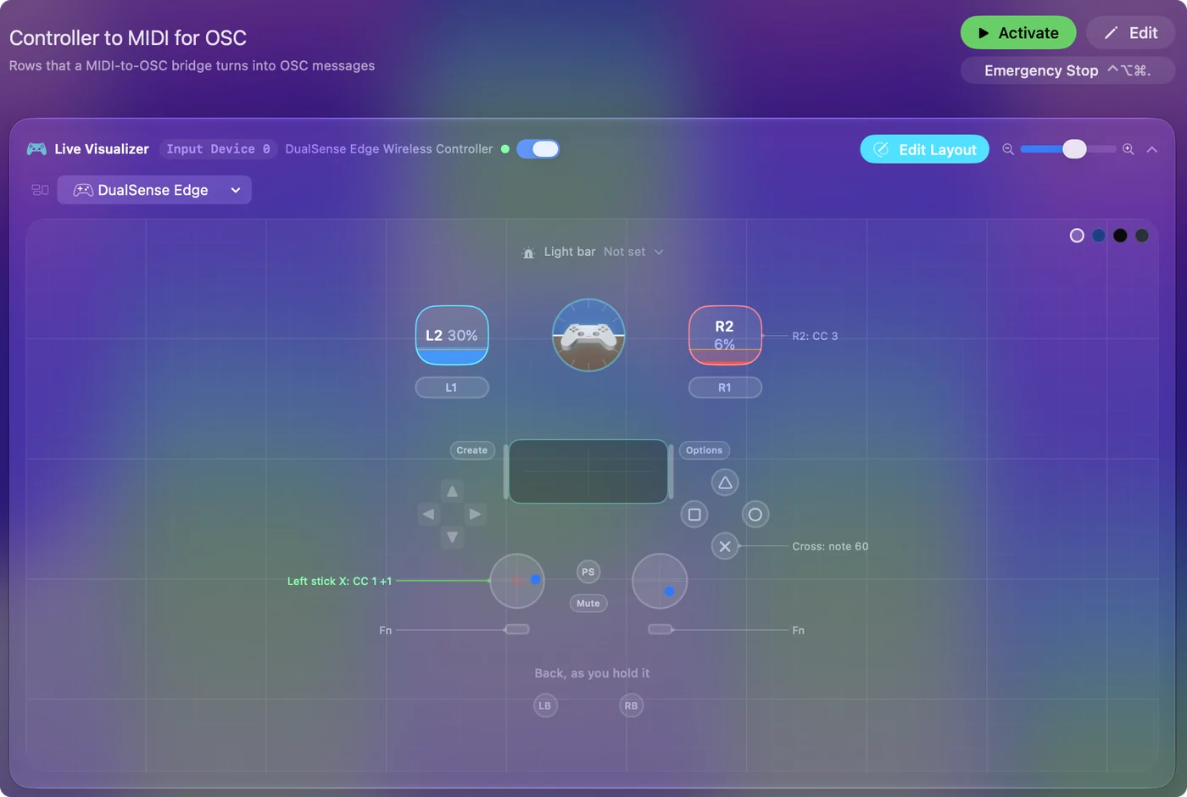Image resolution: width=1187 pixels, height=797 pixels.
Task: Click the Emergency Stop button
Action: point(1067,70)
